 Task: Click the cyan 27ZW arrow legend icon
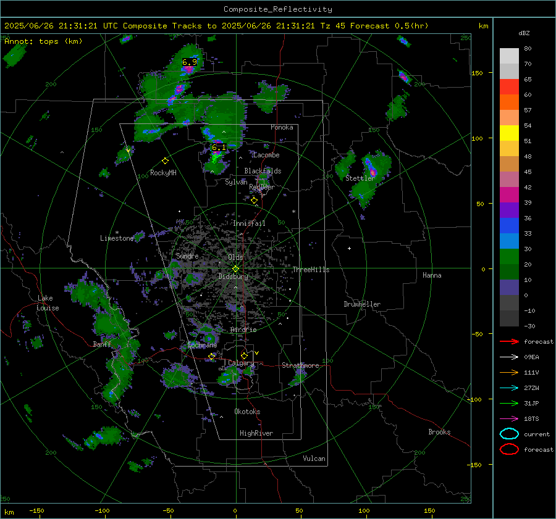(x=509, y=388)
